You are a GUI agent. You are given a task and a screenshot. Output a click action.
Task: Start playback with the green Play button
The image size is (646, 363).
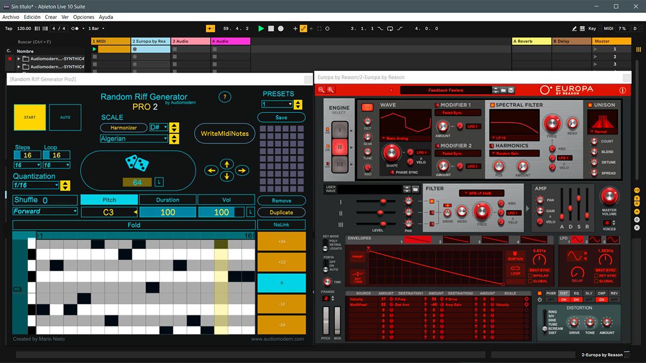pyautogui.click(x=261, y=29)
